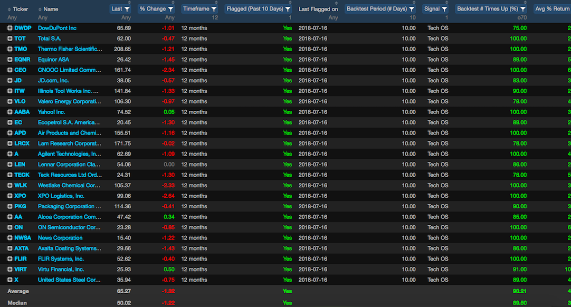Open filter icon on Backtest Period column

click(x=412, y=9)
